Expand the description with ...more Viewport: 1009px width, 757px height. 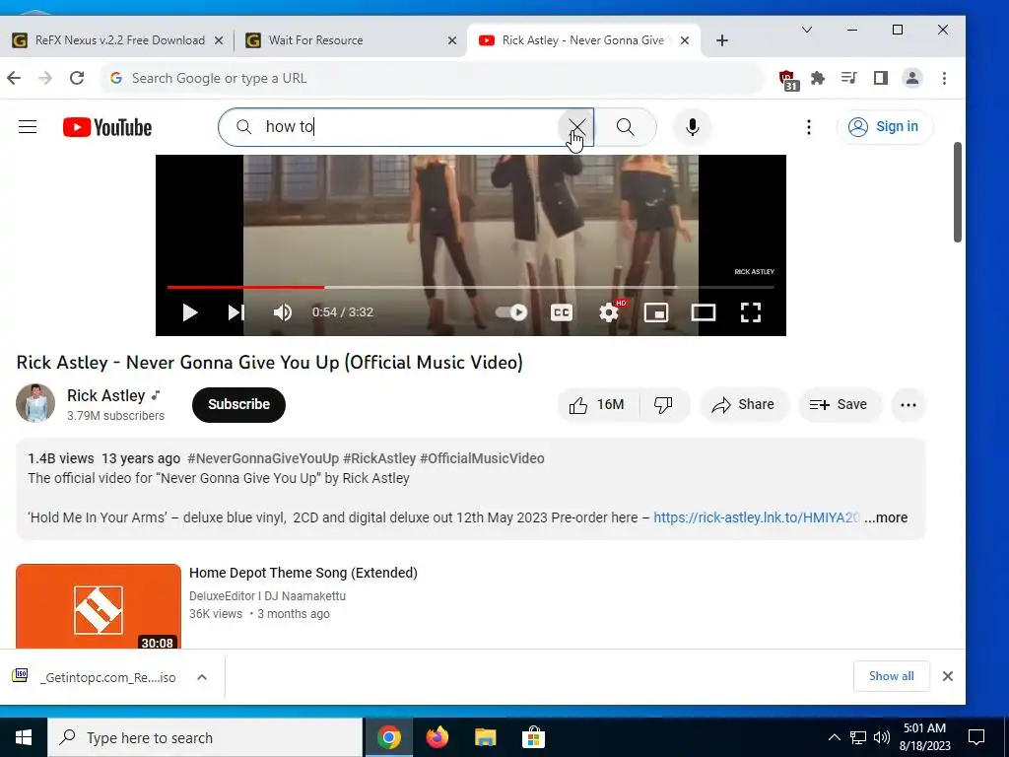[x=886, y=517]
